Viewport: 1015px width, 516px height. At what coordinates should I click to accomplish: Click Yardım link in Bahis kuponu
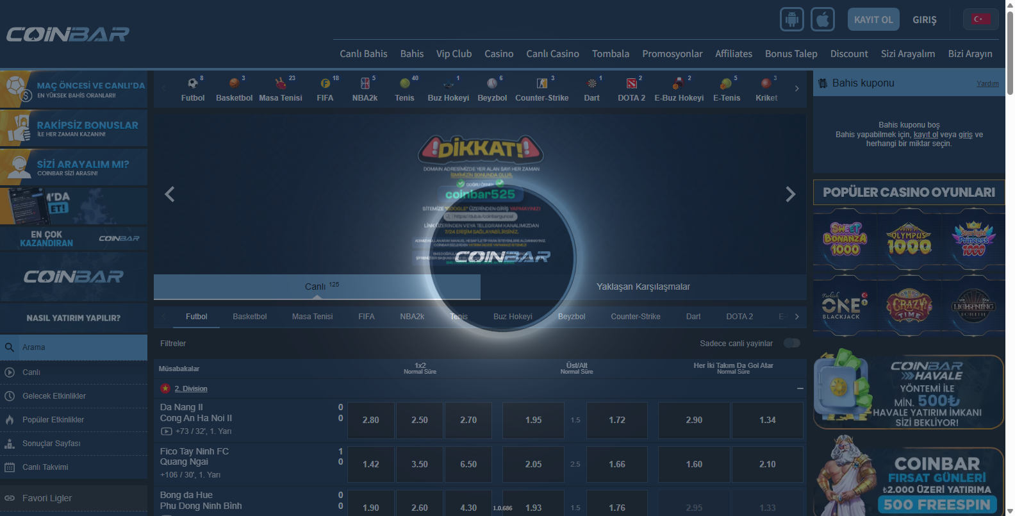(987, 83)
